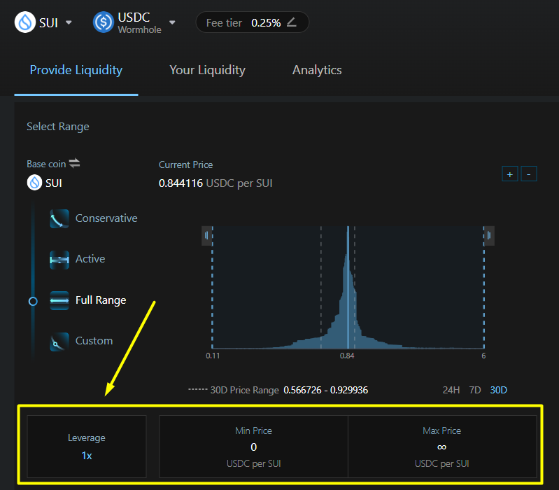The height and width of the screenshot is (490, 559).
Task: Click the USDC coin icon
Action: (104, 22)
